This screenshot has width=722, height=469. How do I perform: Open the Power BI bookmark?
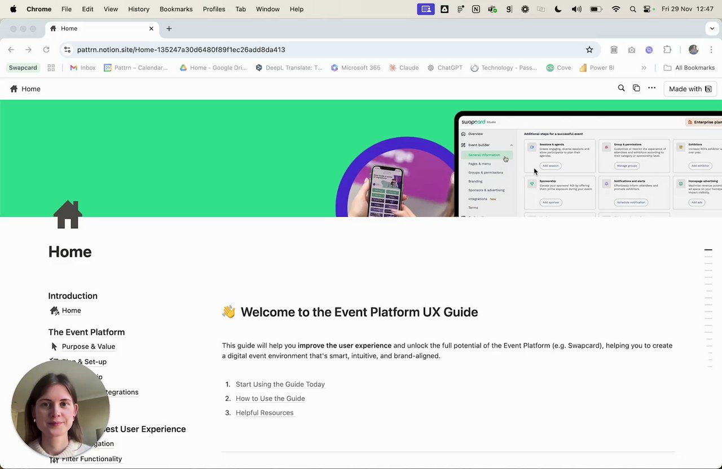597,68
